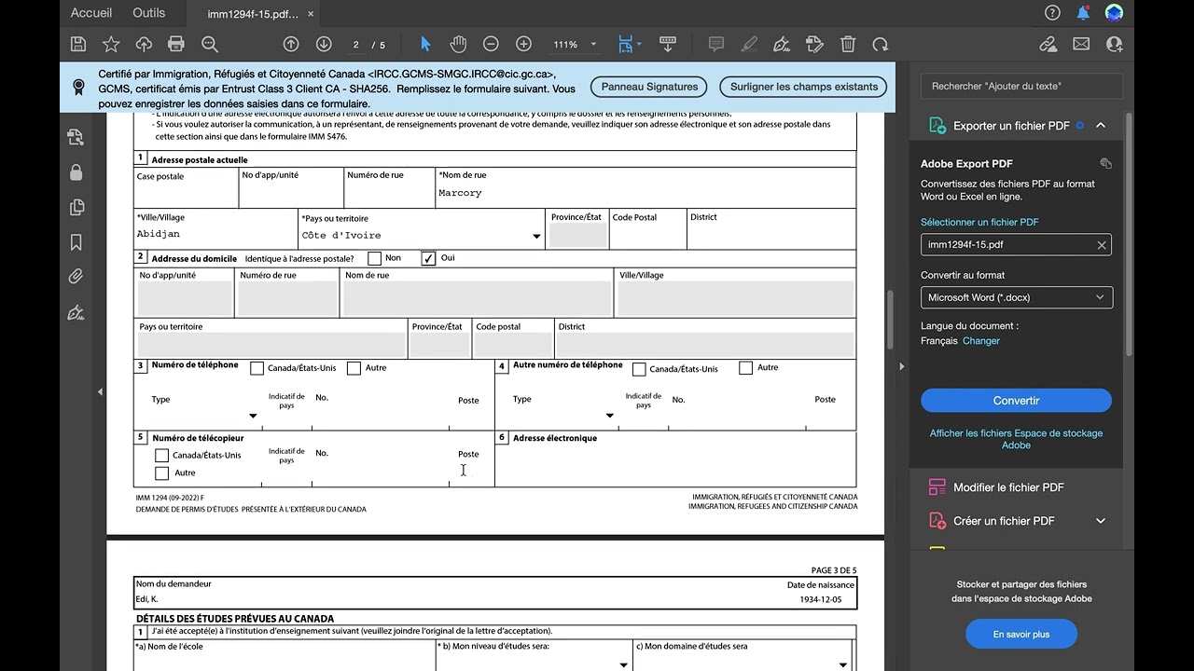Click the 'En savoir plus' button

pyautogui.click(x=1021, y=635)
